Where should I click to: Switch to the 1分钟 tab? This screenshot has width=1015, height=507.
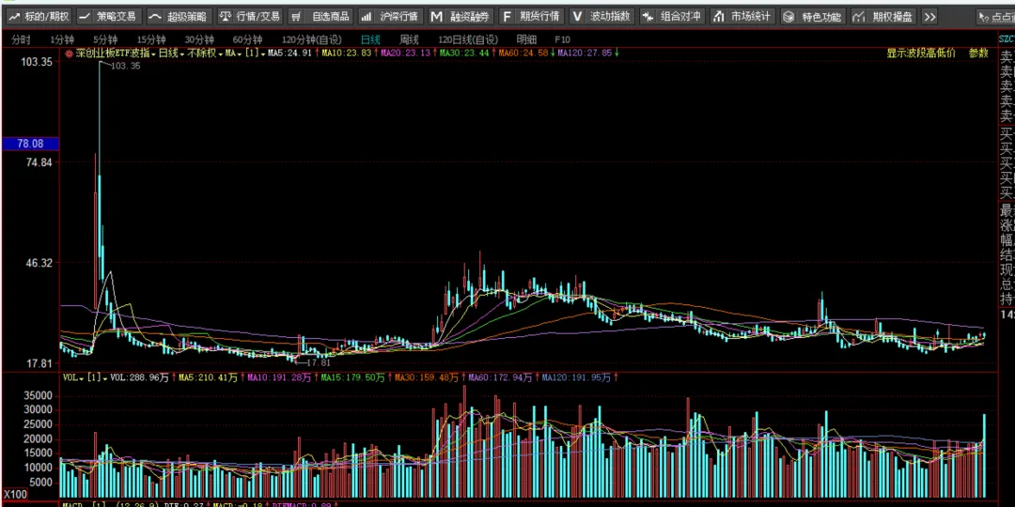[x=61, y=39]
